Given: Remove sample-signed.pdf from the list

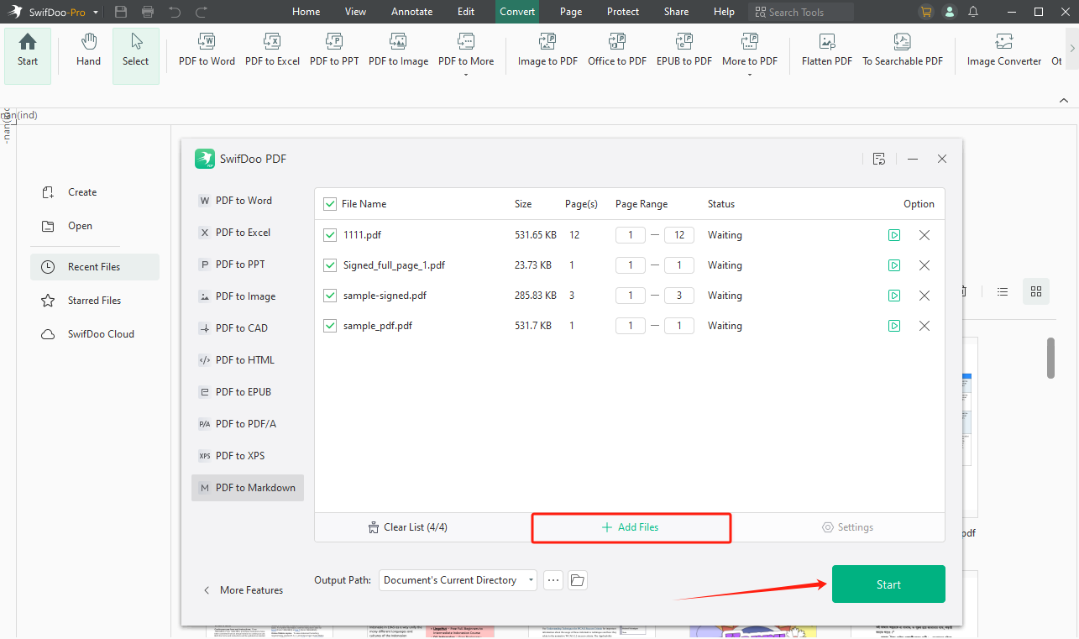Looking at the screenshot, I should click(924, 296).
